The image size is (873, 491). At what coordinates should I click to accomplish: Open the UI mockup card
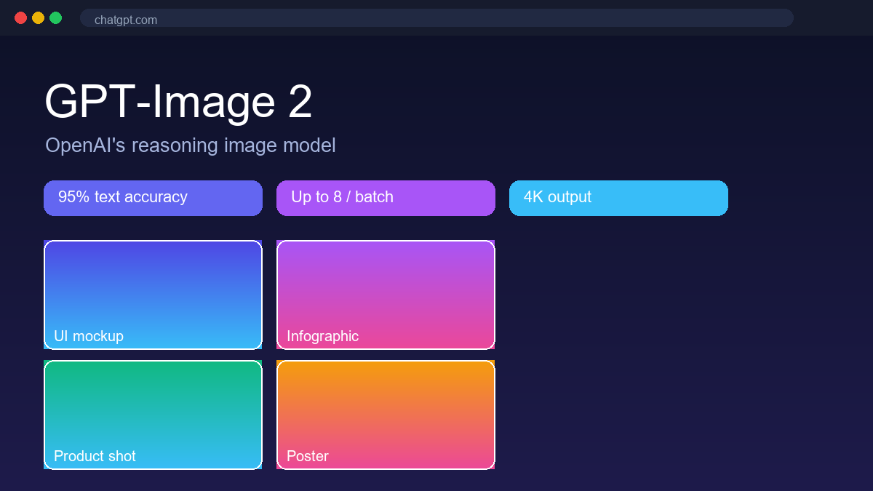coord(153,295)
